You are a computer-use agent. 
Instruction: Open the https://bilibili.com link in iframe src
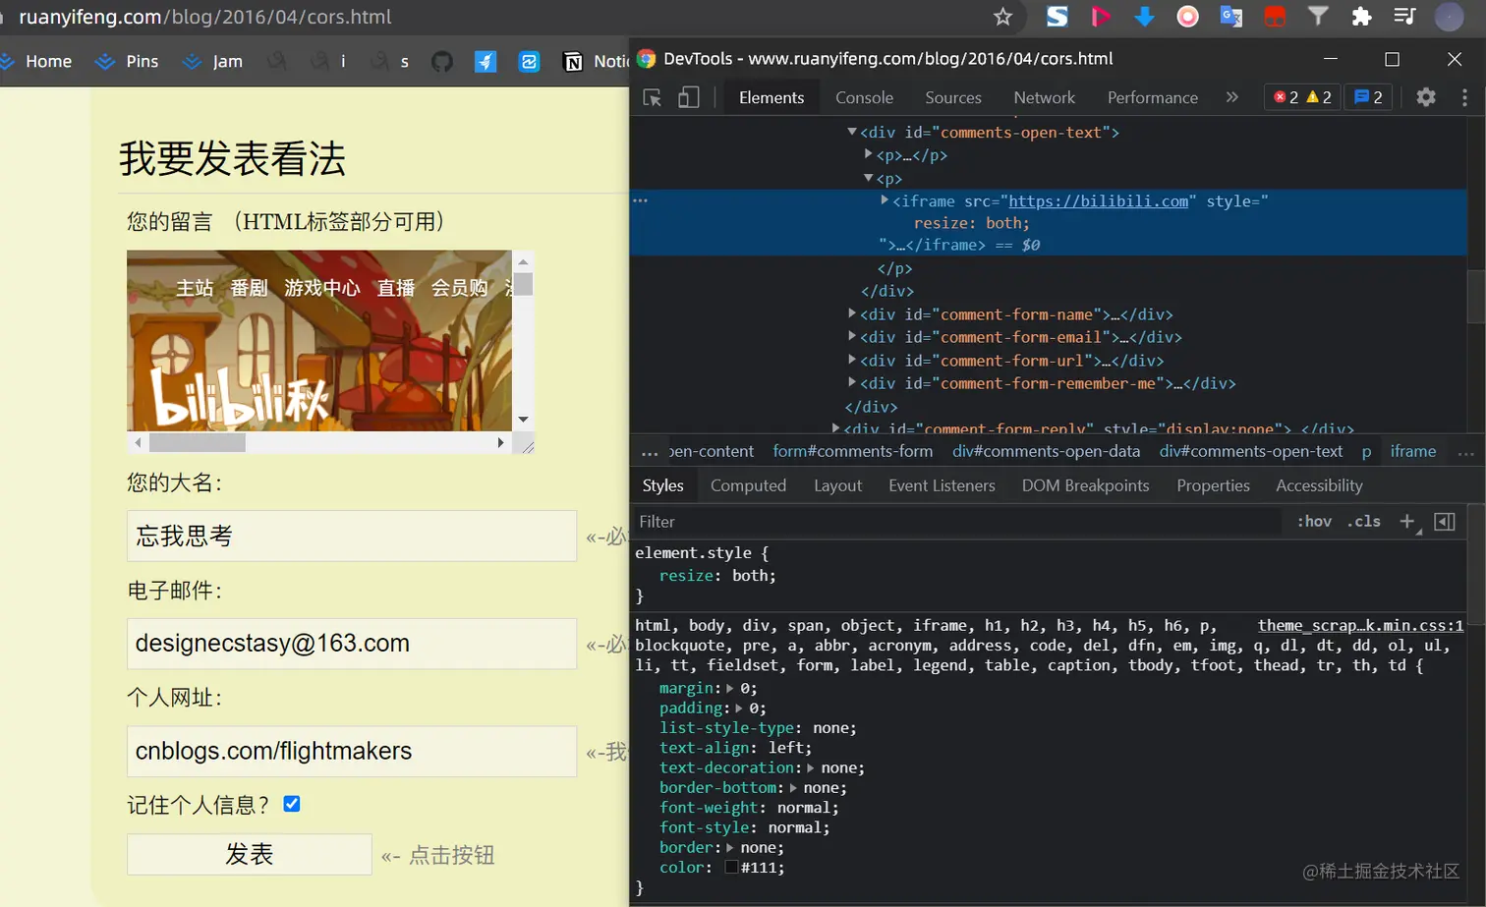(x=1099, y=201)
